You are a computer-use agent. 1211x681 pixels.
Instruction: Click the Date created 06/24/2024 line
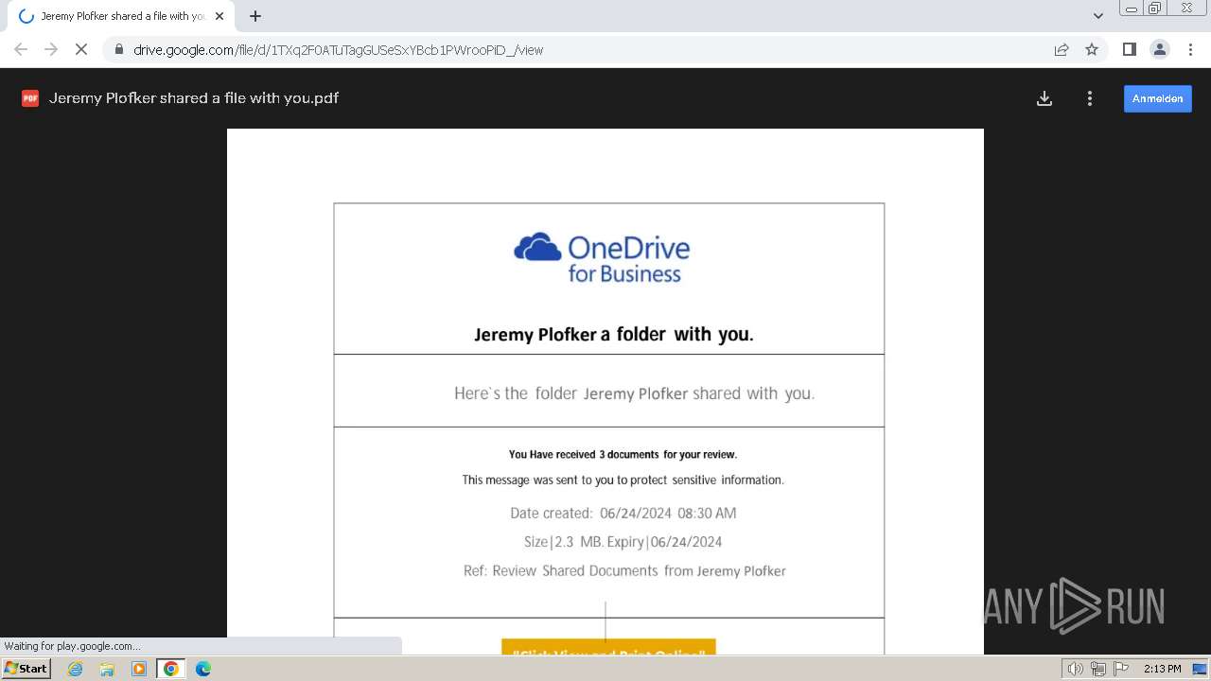[623, 513]
